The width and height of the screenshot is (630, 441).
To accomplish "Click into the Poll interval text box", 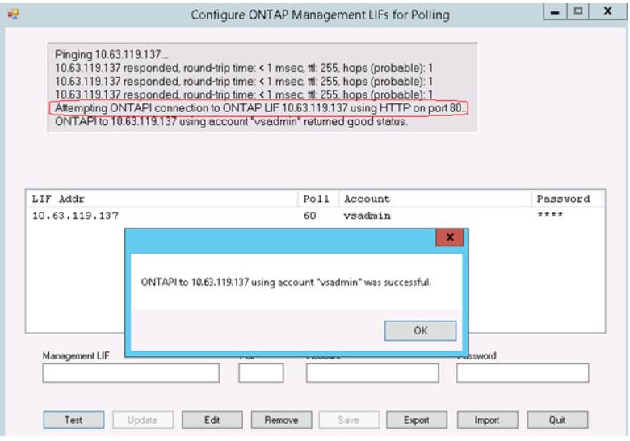I will [x=261, y=372].
